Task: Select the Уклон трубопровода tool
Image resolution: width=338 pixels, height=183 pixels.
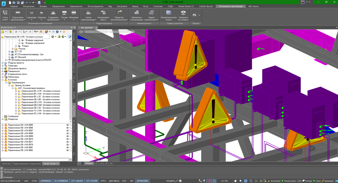Action: [x=88, y=15]
